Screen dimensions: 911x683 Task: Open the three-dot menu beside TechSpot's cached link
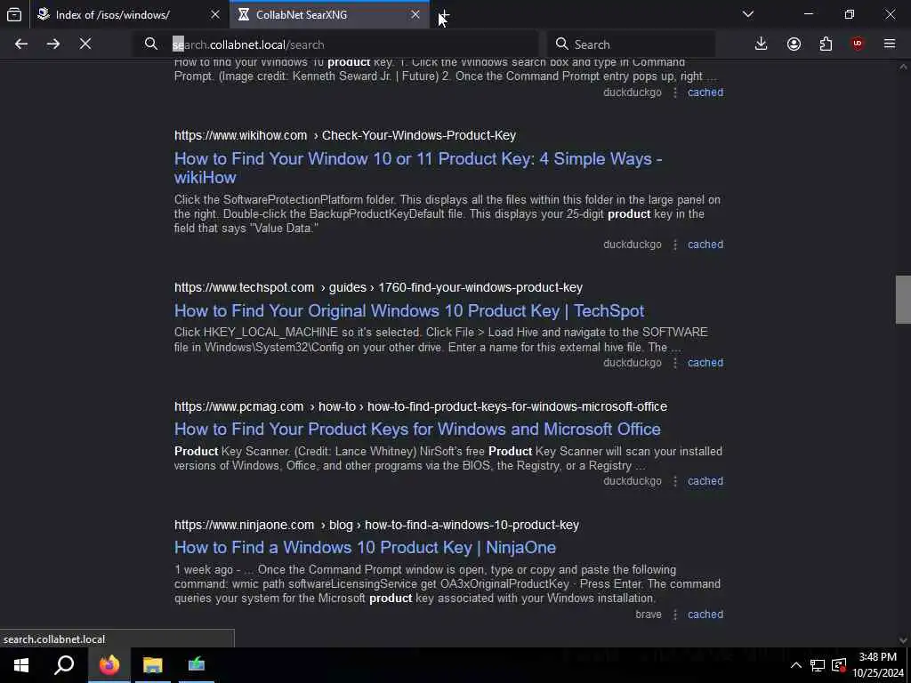click(675, 363)
